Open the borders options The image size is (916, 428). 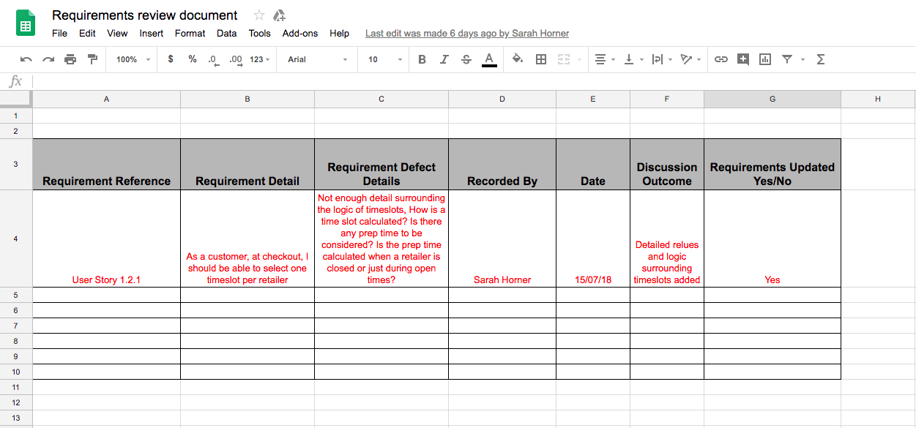click(x=541, y=59)
